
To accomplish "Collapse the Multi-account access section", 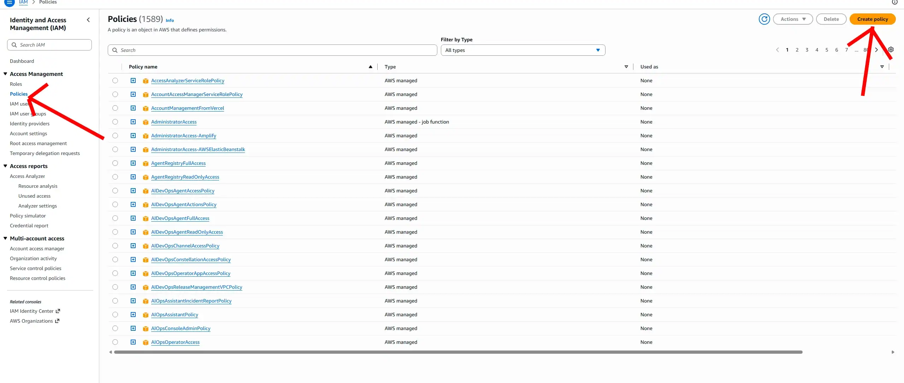I will click(5, 238).
